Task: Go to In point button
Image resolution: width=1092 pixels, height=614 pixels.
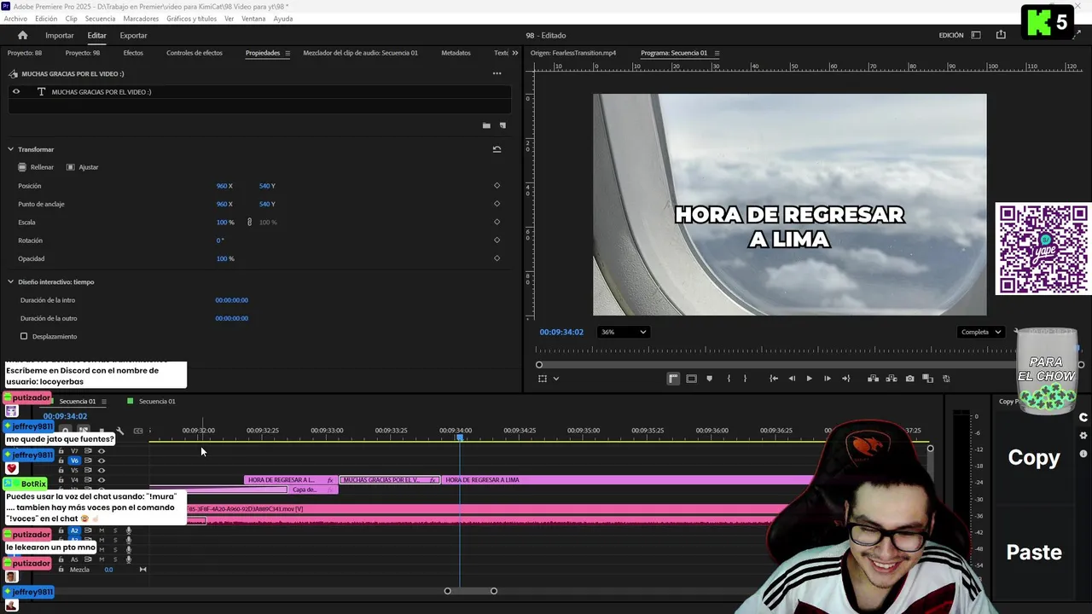Action: [x=774, y=379]
